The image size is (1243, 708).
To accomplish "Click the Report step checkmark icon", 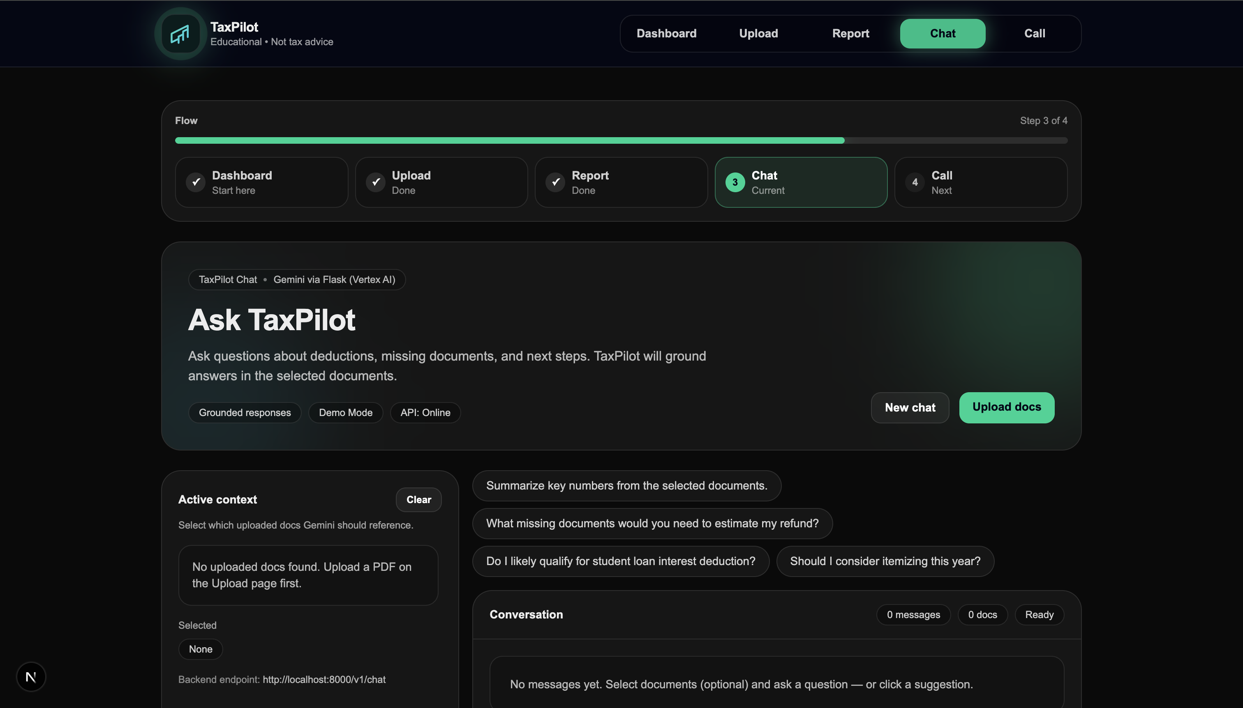I will pos(555,182).
